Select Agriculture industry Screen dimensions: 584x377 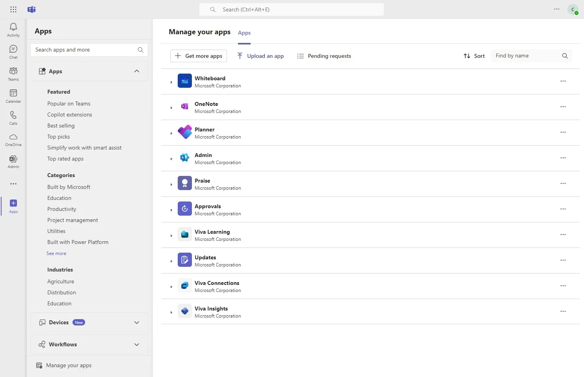[x=61, y=281]
